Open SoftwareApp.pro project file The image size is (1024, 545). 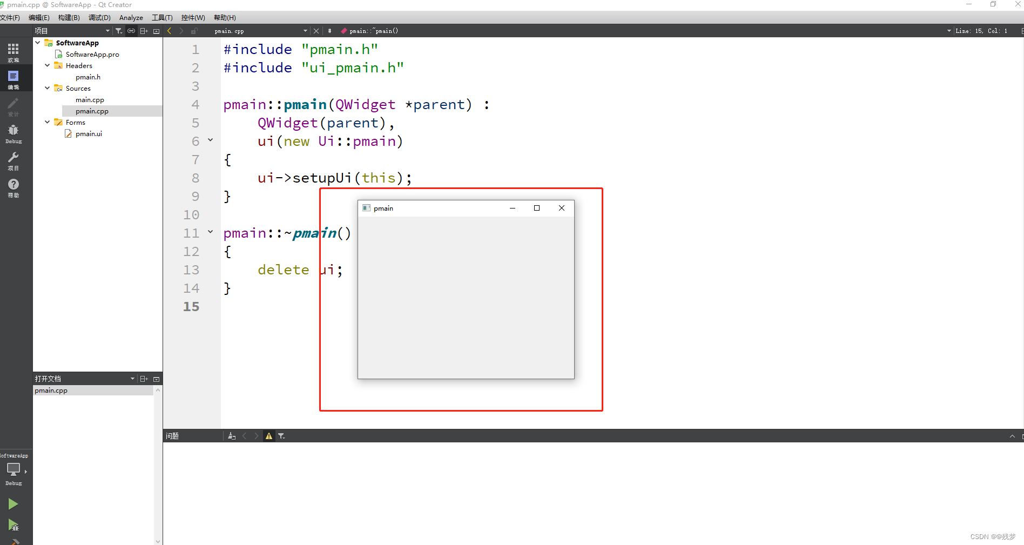pyautogui.click(x=92, y=54)
